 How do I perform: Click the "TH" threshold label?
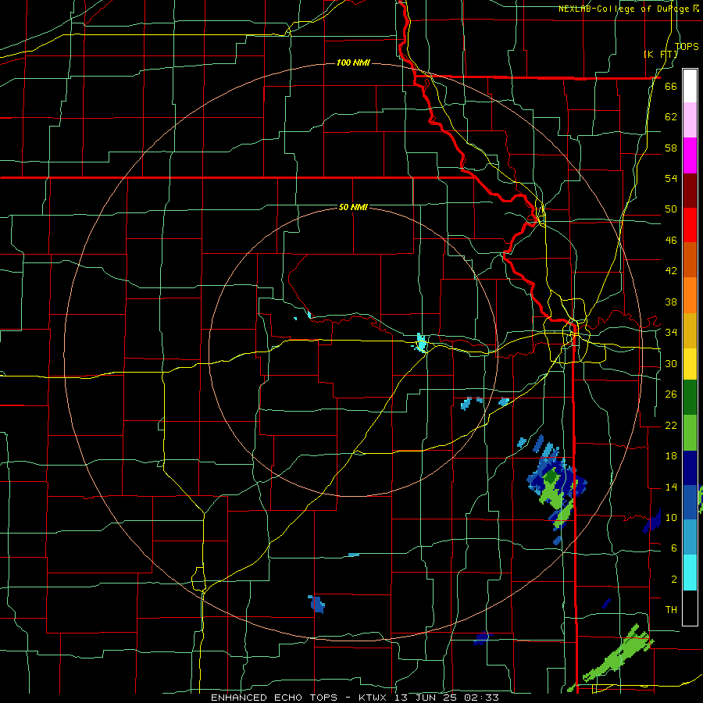[671, 610]
